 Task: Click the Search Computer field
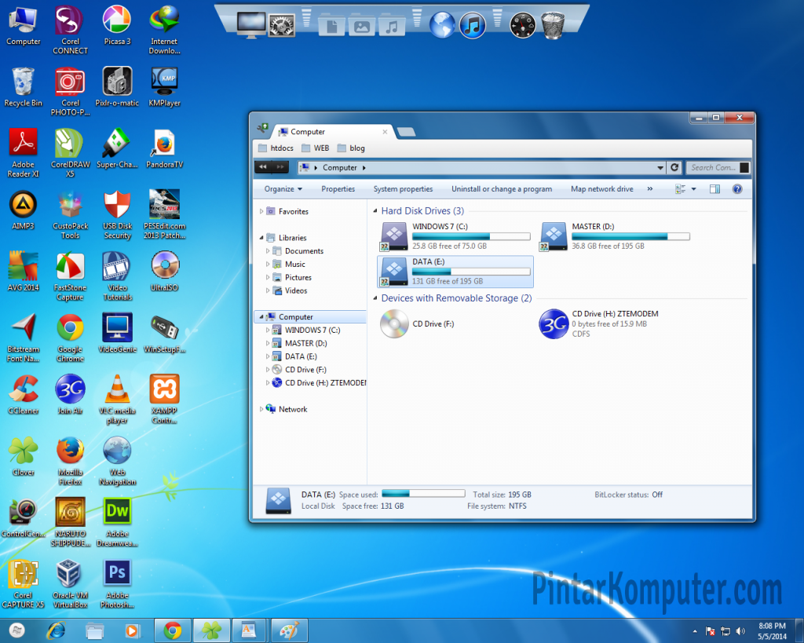pyautogui.click(x=712, y=168)
